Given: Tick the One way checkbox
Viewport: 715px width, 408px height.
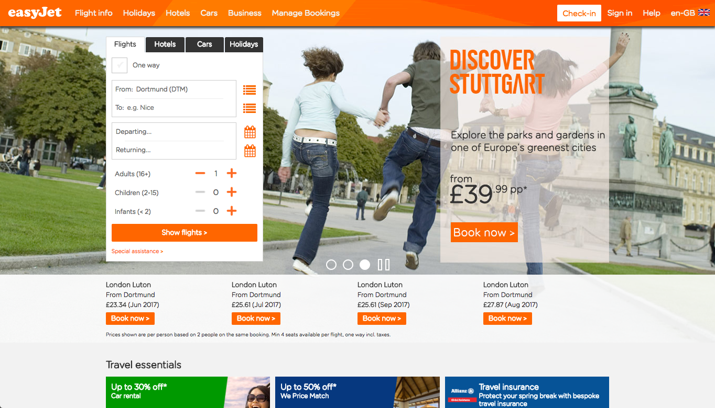Looking at the screenshot, I should (x=120, y=65).
